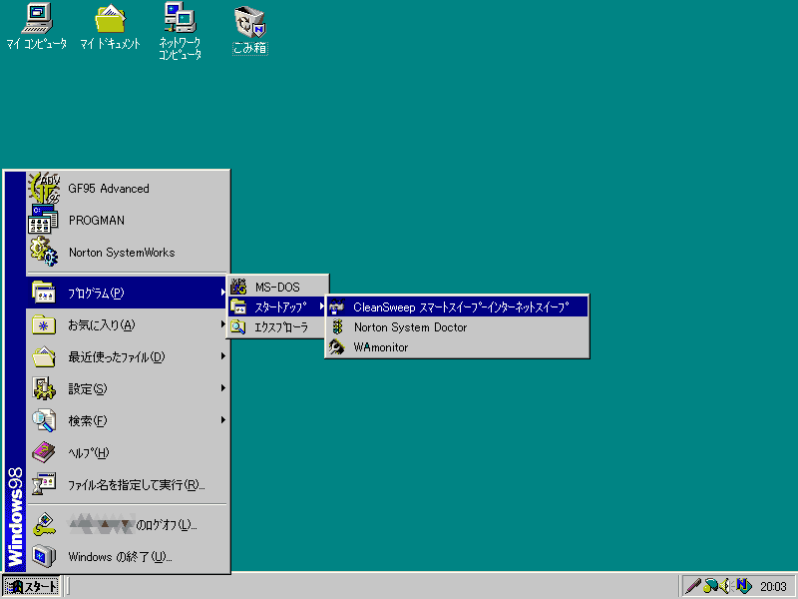Click the WAmonitor program icon
Viewport: 798px width, 599px height.
(x=337, y=346)
